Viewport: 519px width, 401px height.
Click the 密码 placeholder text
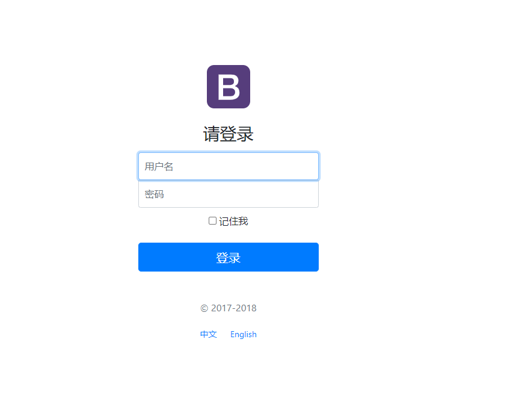point(154,194)
